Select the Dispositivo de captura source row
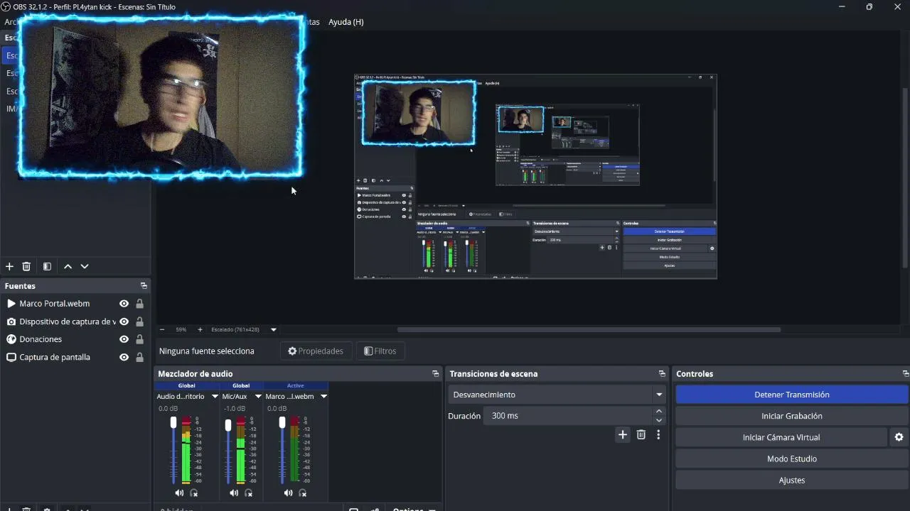Screen dimensions: 910x511 [x=75, y=322]
